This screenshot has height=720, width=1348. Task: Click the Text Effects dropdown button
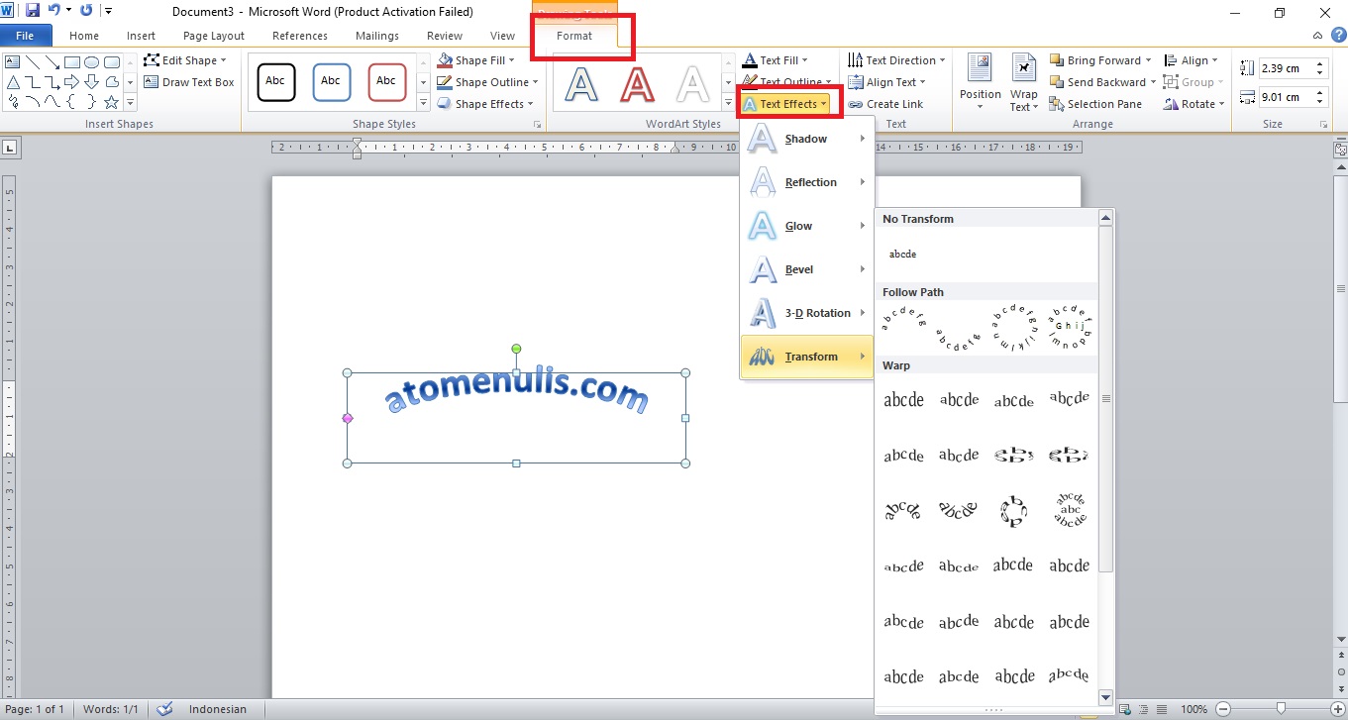(x=785, y=104)
